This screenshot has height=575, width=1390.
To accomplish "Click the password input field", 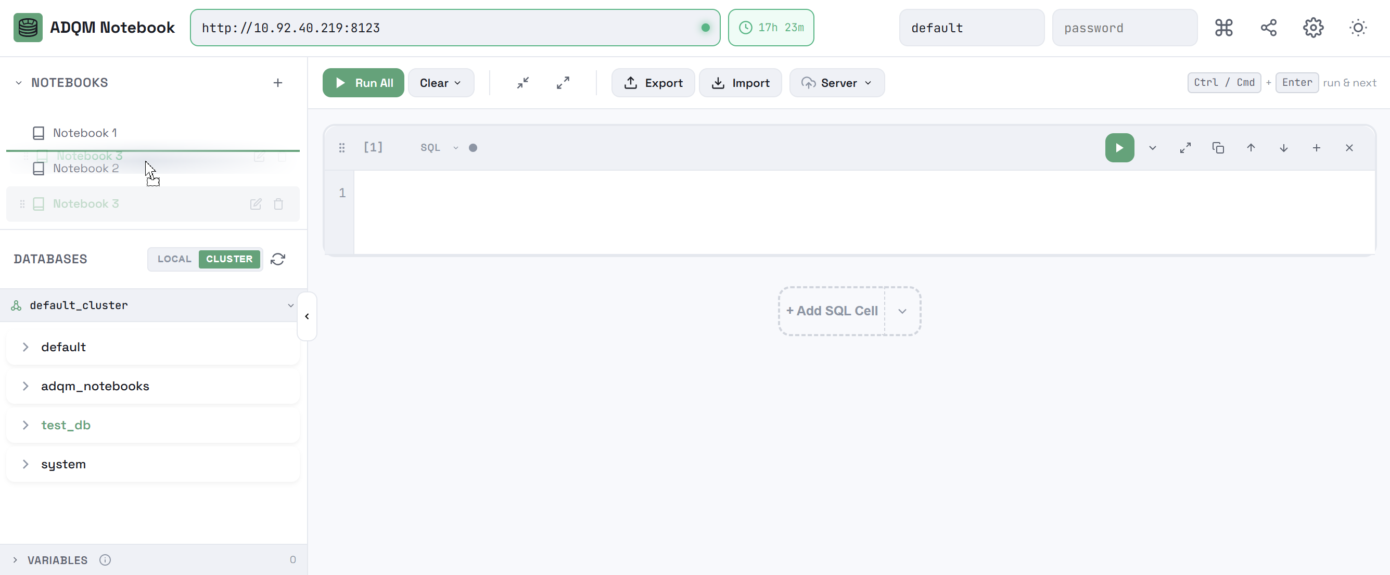I will click(x=1125, y=28).
